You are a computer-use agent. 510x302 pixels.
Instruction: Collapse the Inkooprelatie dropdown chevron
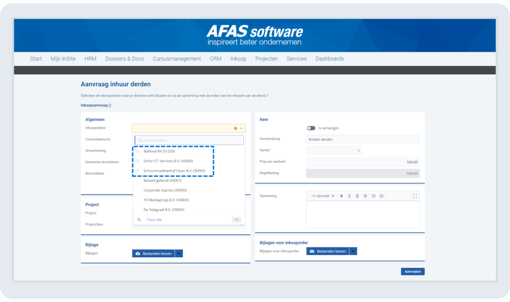241,128
